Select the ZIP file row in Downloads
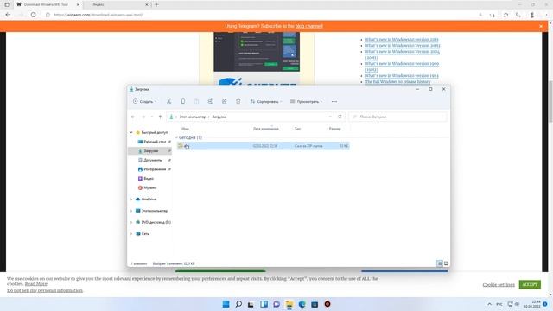The image size is (553, 311). tap(263, 146)
